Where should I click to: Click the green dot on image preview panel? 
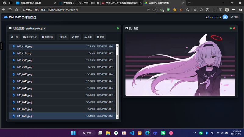pyautogui.click(x=231, y=28)
